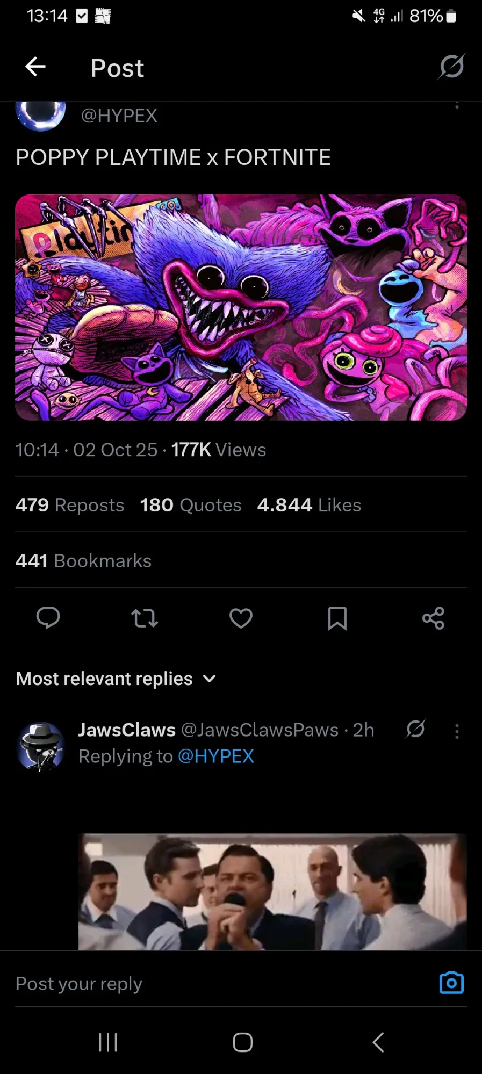Open the HYPEX post's three-dot menu
482x1074 pixels.
click(457, 105)
